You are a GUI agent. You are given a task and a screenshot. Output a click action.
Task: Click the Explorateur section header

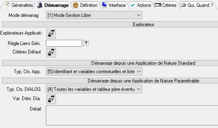click(x=110, y=24)
